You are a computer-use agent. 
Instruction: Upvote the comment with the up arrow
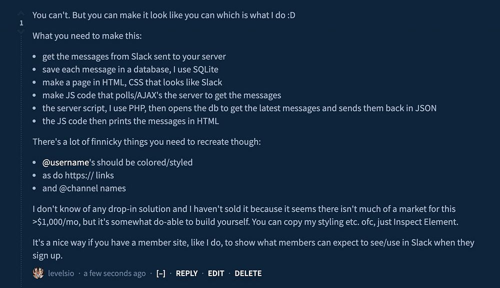[21, 14]
